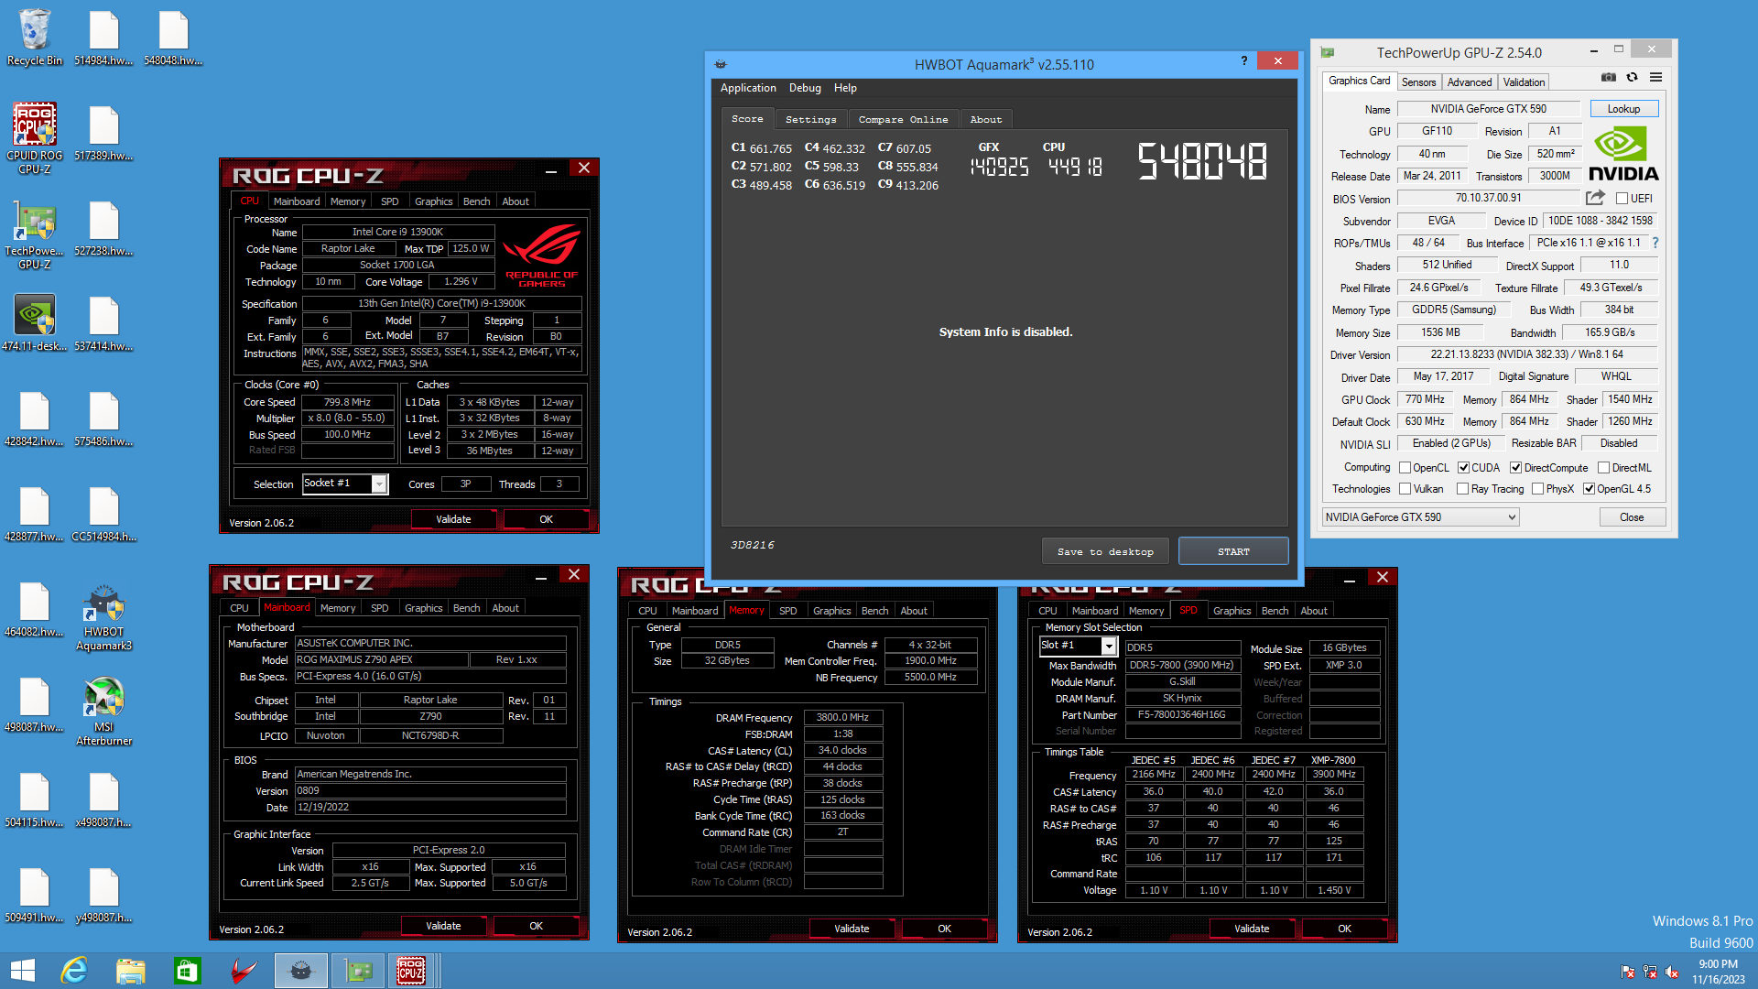This screenshot has height=989, width=1758.
Task: Open the Recycle Bin desktop icon
Action: 35,38
